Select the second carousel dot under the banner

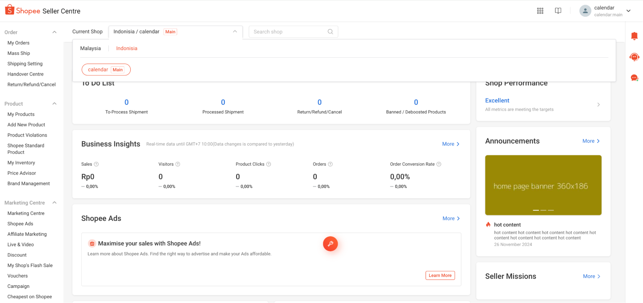[543, 210]
